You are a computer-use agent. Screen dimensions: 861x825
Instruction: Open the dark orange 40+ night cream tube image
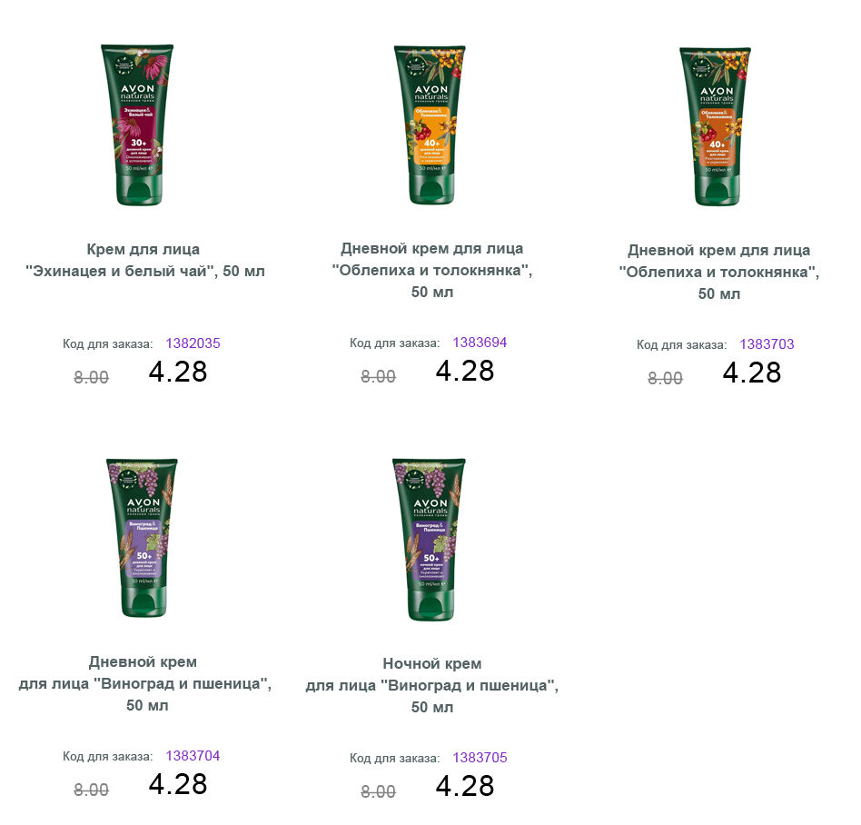(716, 126)
